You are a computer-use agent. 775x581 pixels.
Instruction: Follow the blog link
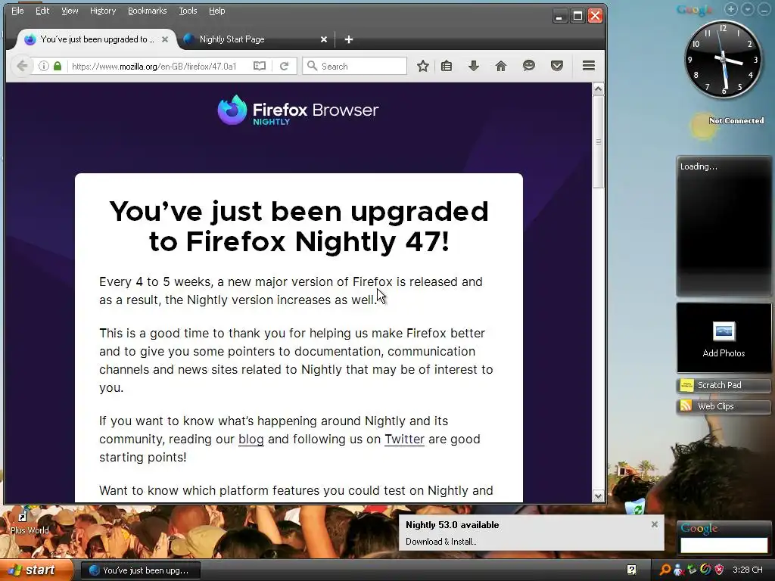point(251,440)
